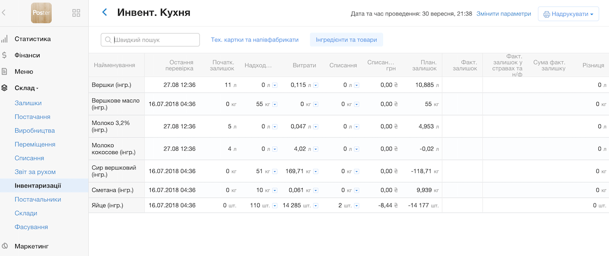
Task: Click Факт. залишок cell for Молоко кокосове
Action: pyautogui.click(x=462, y=149)
